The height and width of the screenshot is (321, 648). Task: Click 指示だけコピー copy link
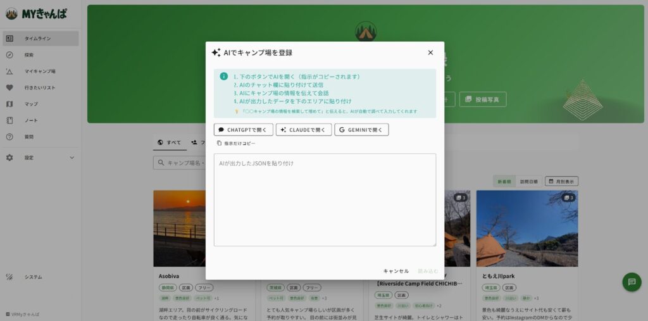tap(236, 144)
